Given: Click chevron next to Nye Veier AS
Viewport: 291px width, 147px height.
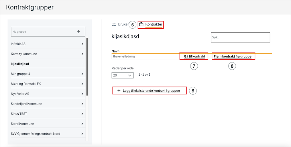Looking at the screenshot, I should point(82,94).
